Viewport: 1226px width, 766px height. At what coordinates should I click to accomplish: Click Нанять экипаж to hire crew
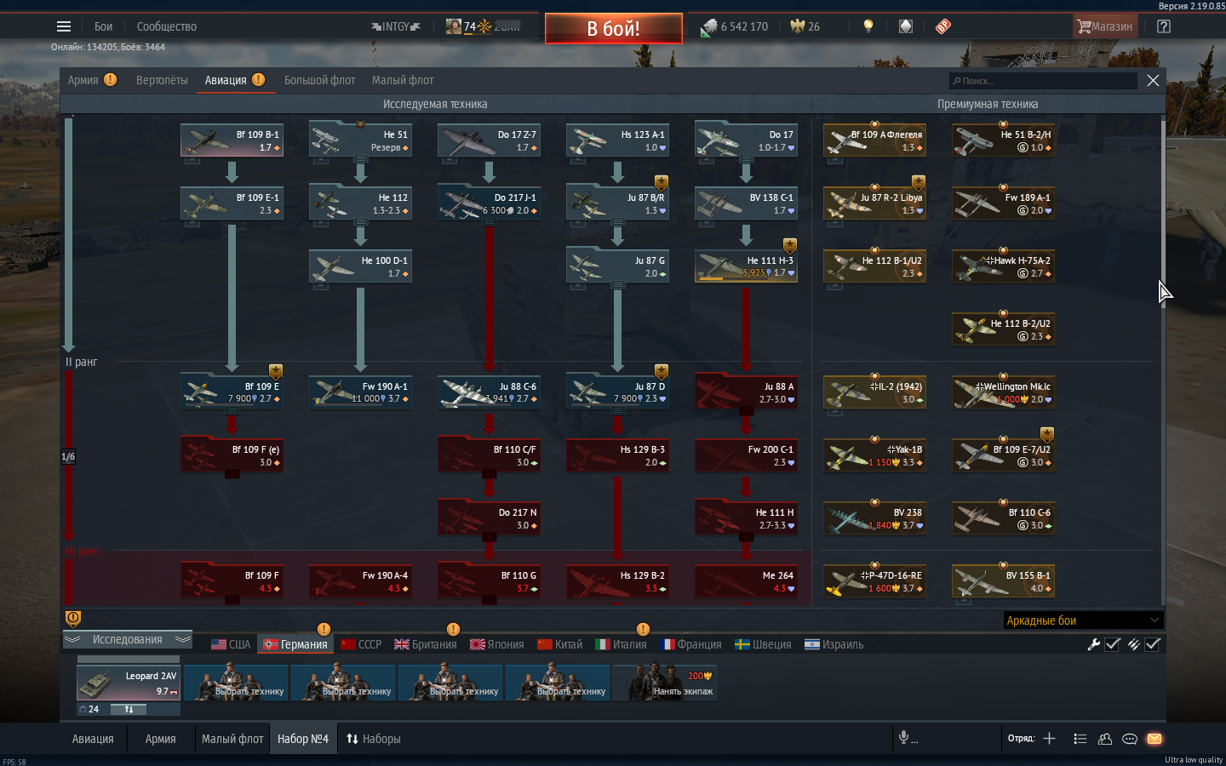coord(665,683)
